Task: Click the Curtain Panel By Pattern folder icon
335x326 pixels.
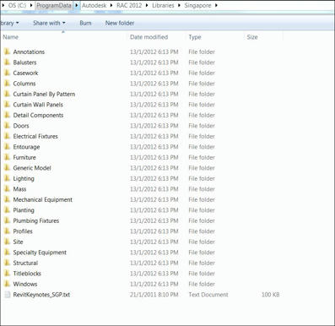Action: pos(7,94)
